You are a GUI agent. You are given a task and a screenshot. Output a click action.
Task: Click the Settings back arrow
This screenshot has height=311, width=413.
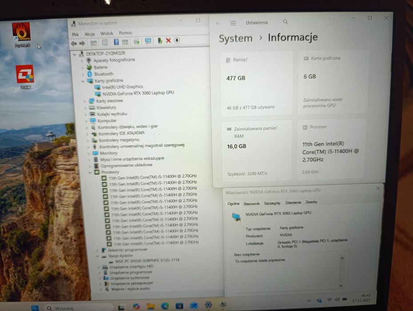click(218, 24)
